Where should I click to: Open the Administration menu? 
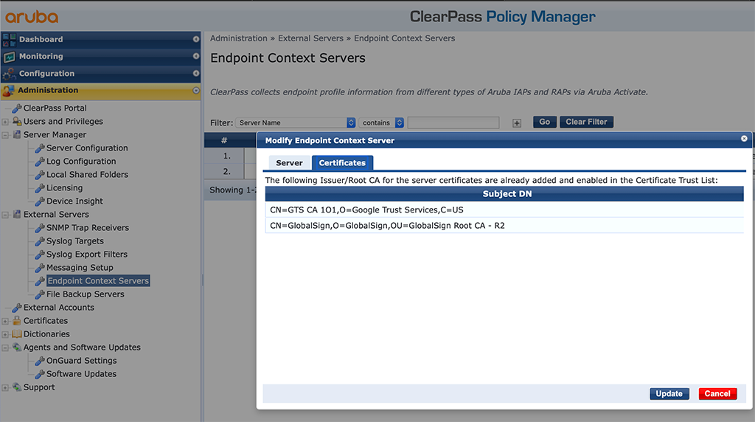100,91
